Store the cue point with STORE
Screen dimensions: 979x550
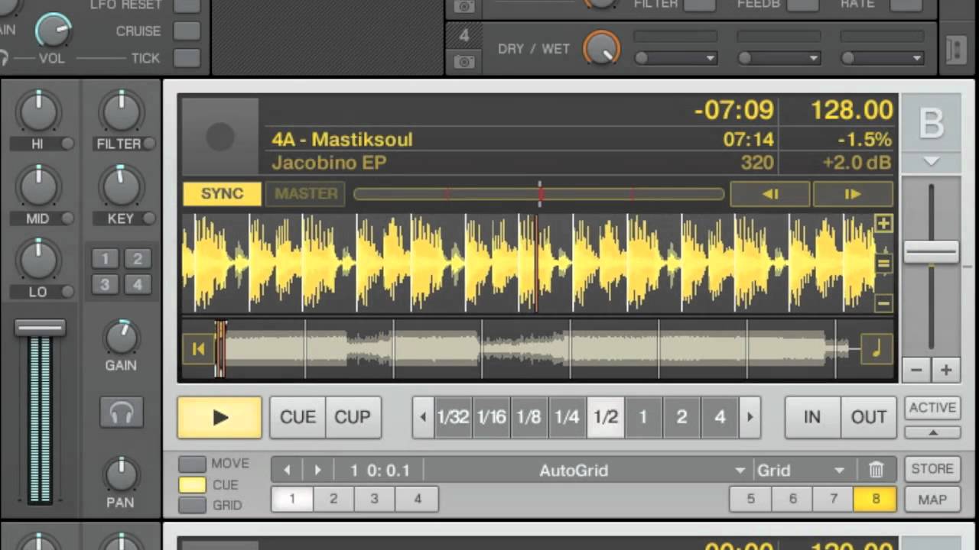point(932,468)
